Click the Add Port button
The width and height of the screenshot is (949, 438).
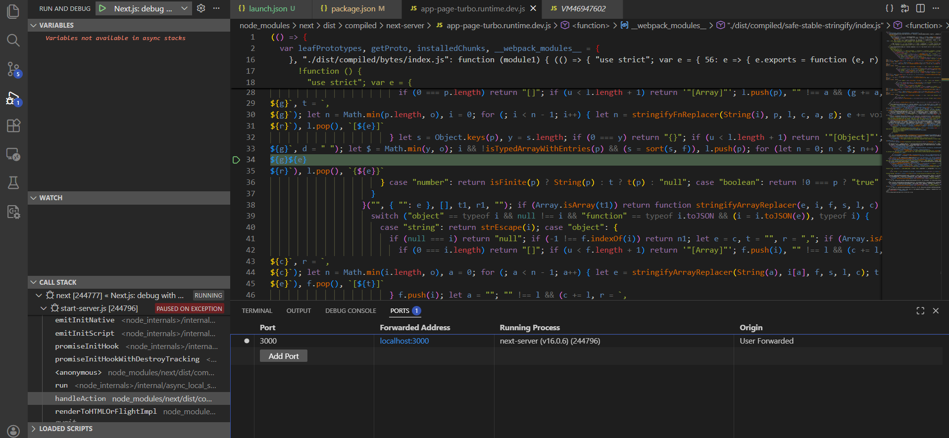[284, 356]
